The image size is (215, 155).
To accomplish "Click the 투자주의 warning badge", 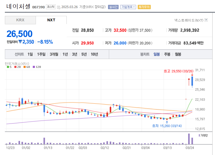I will pyautogui.click(x=144, y=7).
